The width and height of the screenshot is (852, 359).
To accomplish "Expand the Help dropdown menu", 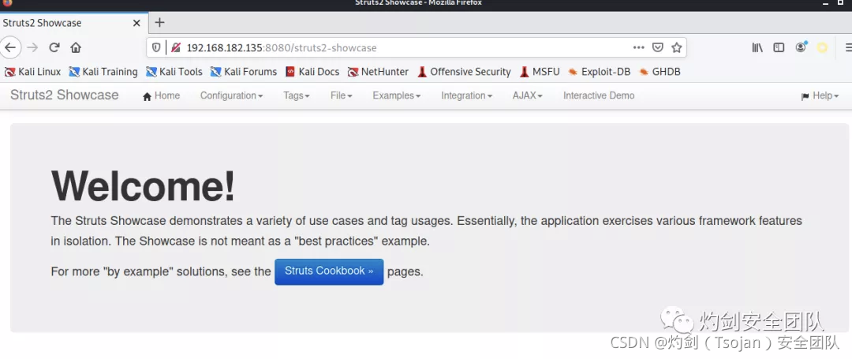I will coord(820,95).
